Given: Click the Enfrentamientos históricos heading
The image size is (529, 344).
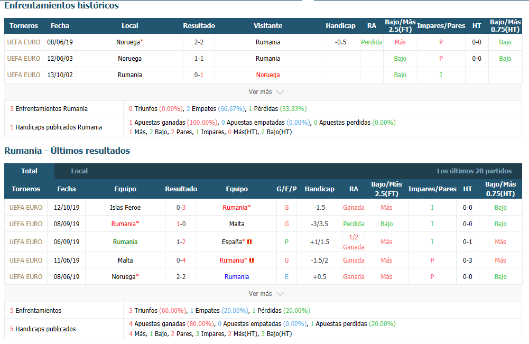Looking at the screenshot, I should tap(61, 5).
